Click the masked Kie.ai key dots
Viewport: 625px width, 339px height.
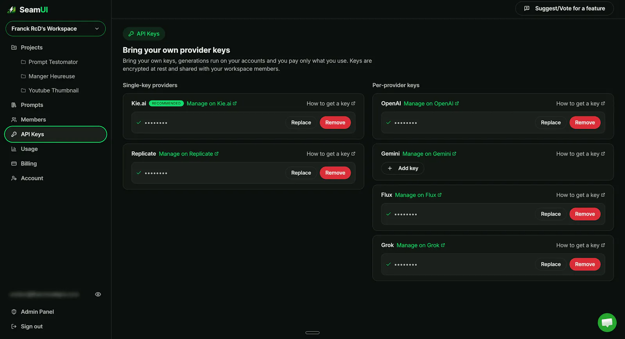tap(156, 123)
